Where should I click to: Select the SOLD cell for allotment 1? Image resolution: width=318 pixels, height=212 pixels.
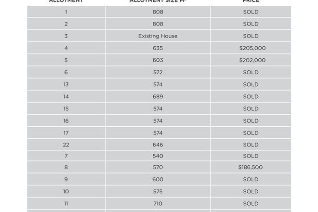pos(251,12)
